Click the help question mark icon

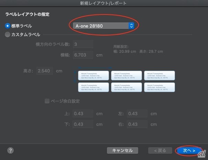pyautogui.click(x=10, y=151)
